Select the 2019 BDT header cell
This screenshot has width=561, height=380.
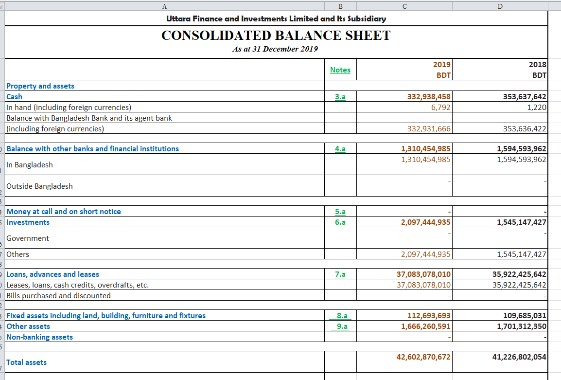tap(404, 69)
